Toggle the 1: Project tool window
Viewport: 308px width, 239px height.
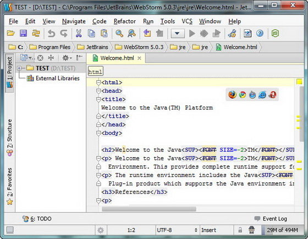point(9,73)
